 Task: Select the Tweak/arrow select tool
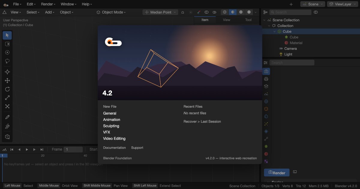tap(7, 35)
